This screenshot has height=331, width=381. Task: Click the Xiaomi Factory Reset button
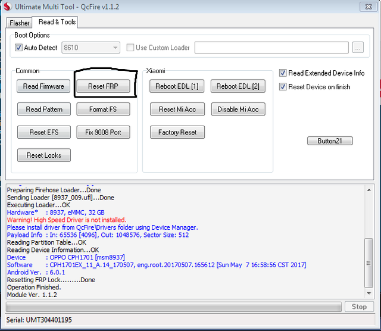(x=177, y=132)
